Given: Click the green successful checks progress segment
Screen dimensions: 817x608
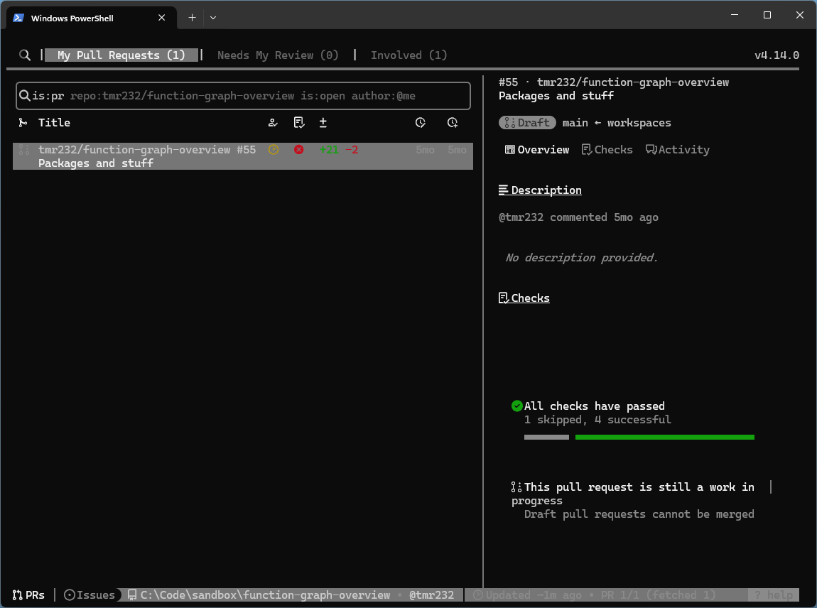Looking at the screenshot, I should [665, 437].
